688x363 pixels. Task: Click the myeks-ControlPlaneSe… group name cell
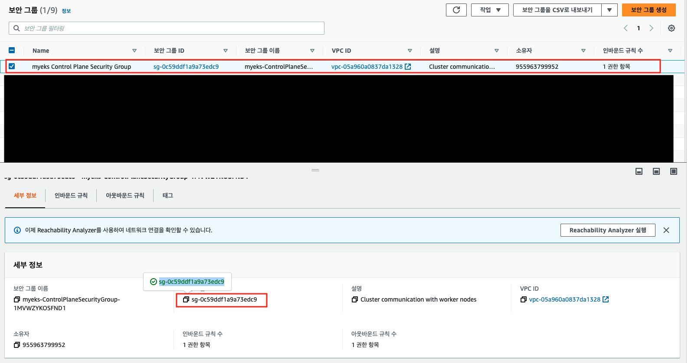pos(278,67)
